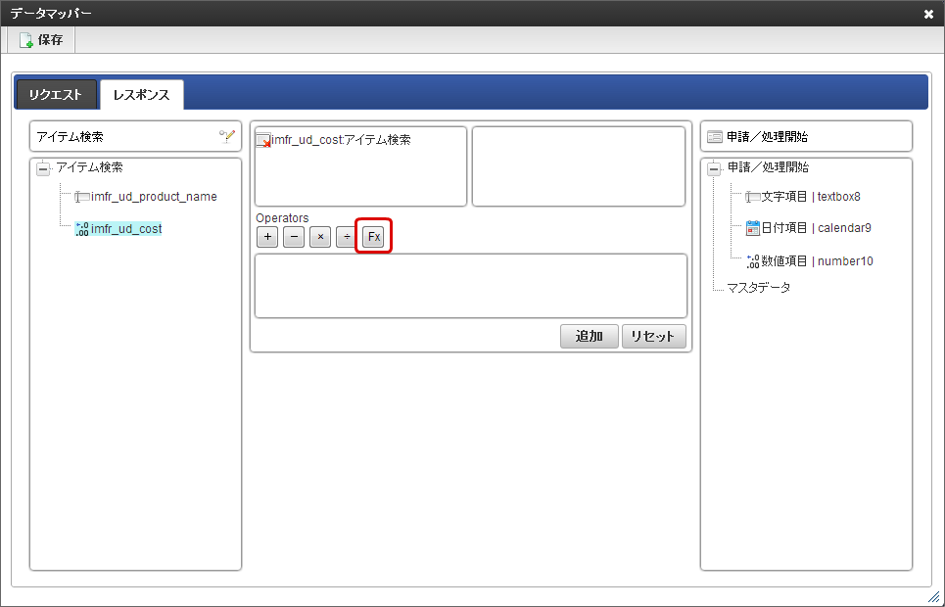
Task: Open the Fx function button
Action: pos(374,237)
